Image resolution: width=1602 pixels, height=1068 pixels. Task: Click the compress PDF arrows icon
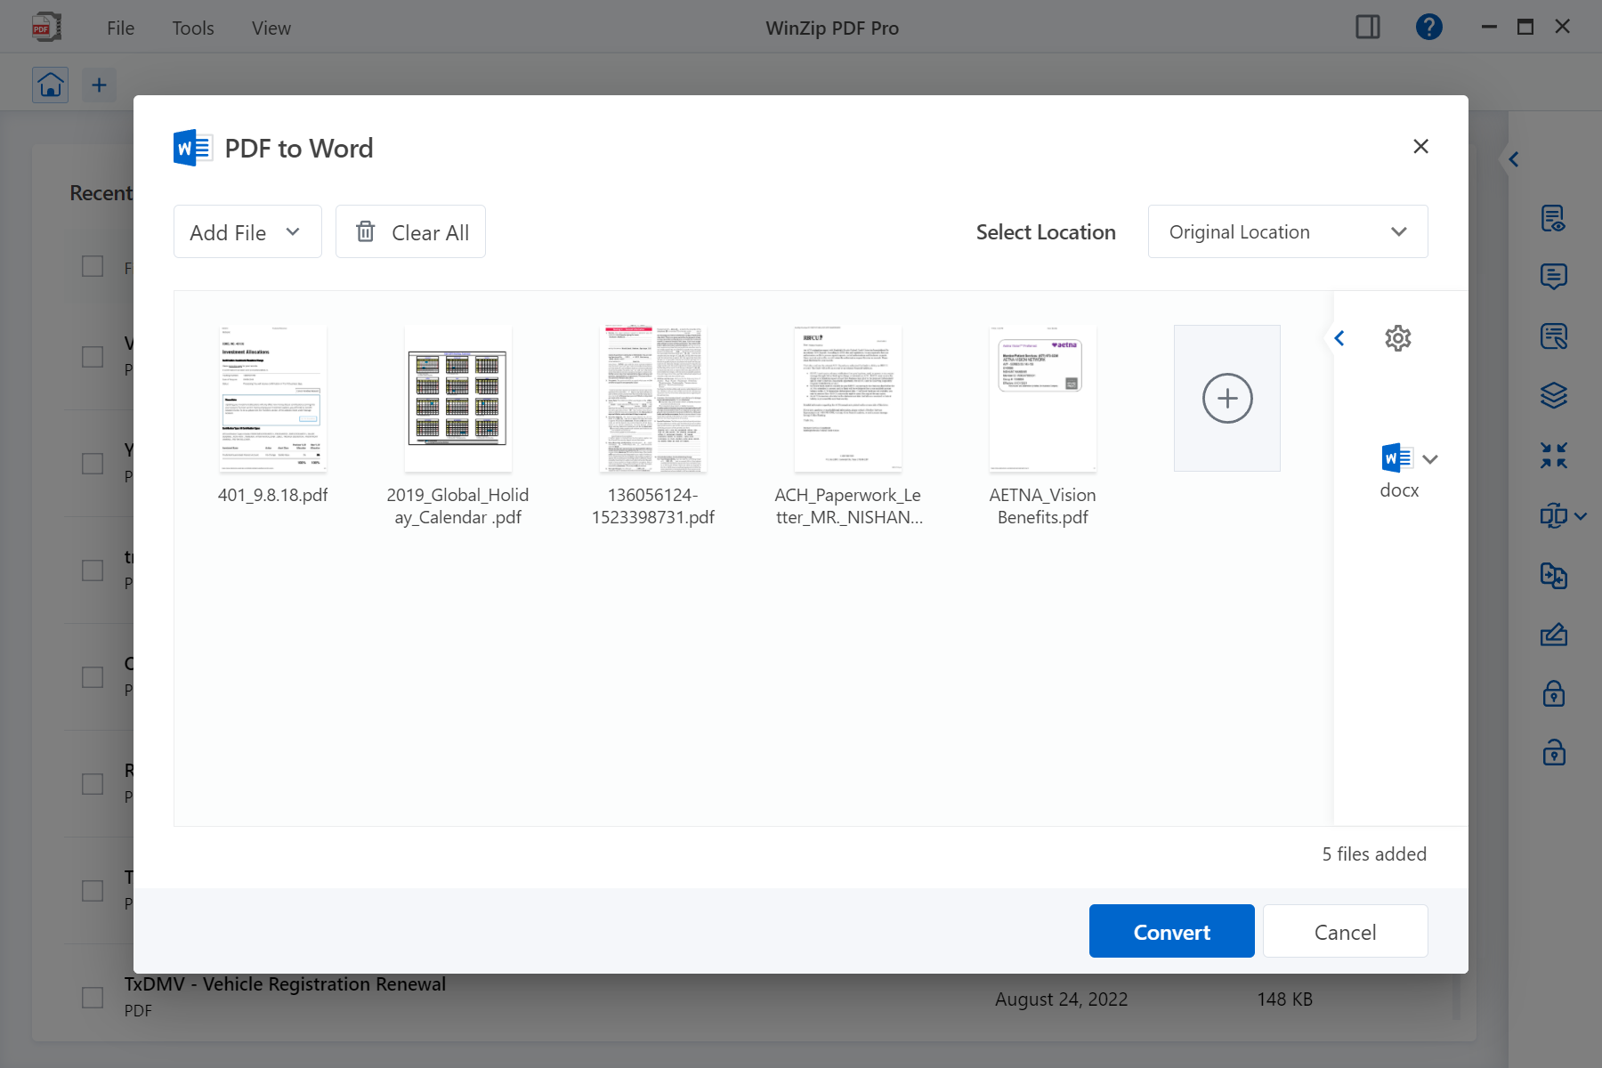pyautogui.click(x=1554, y=456)
